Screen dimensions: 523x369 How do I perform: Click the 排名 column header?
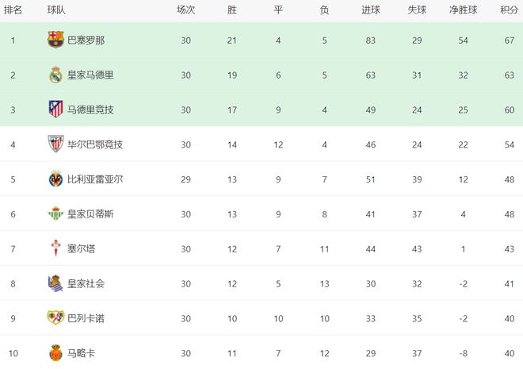tap(13, 10)
